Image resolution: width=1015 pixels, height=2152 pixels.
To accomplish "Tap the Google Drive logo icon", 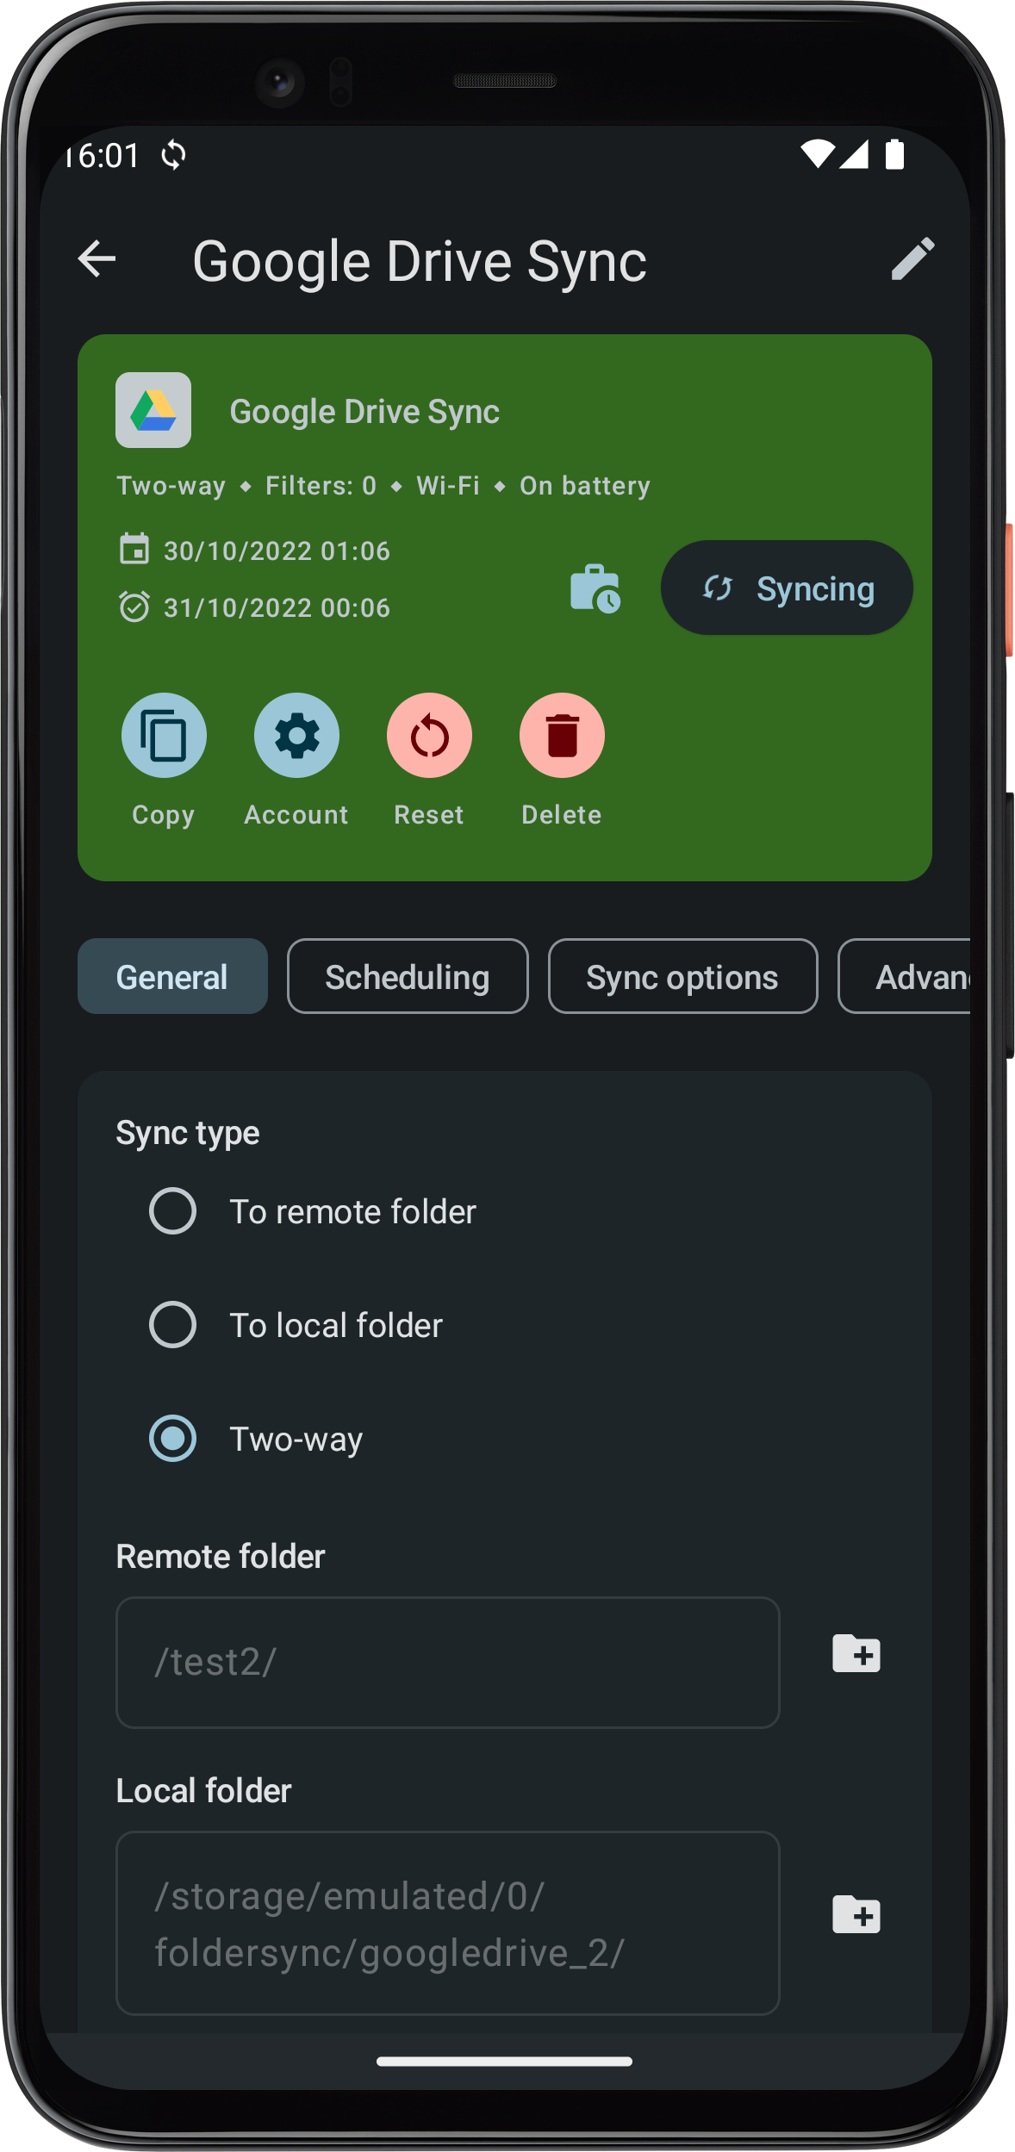I will pos(153,410).
